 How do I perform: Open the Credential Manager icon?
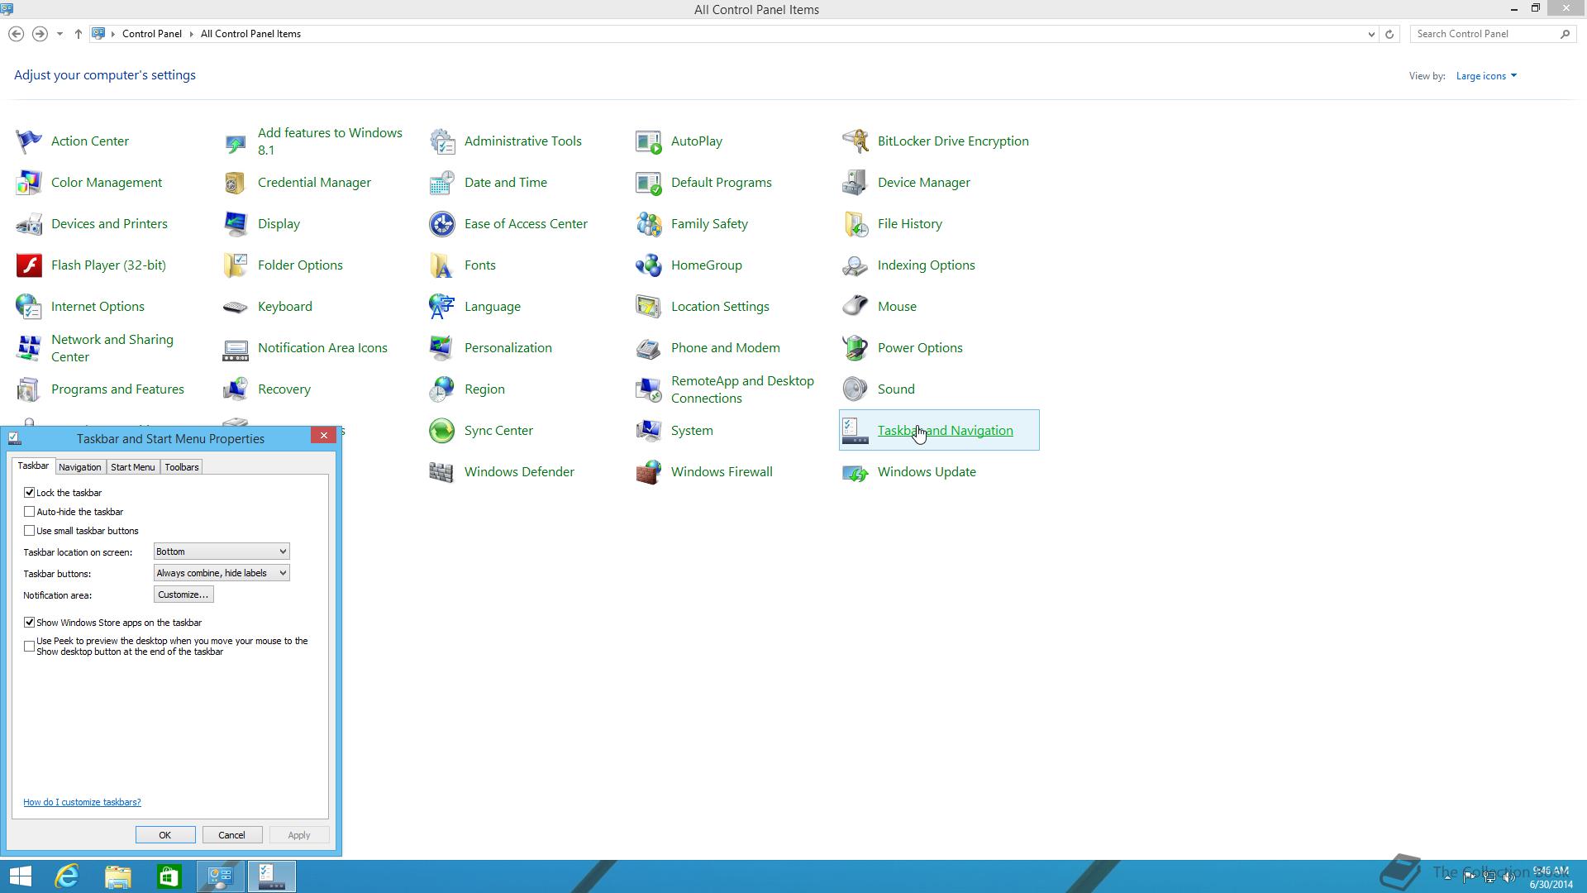236,183
